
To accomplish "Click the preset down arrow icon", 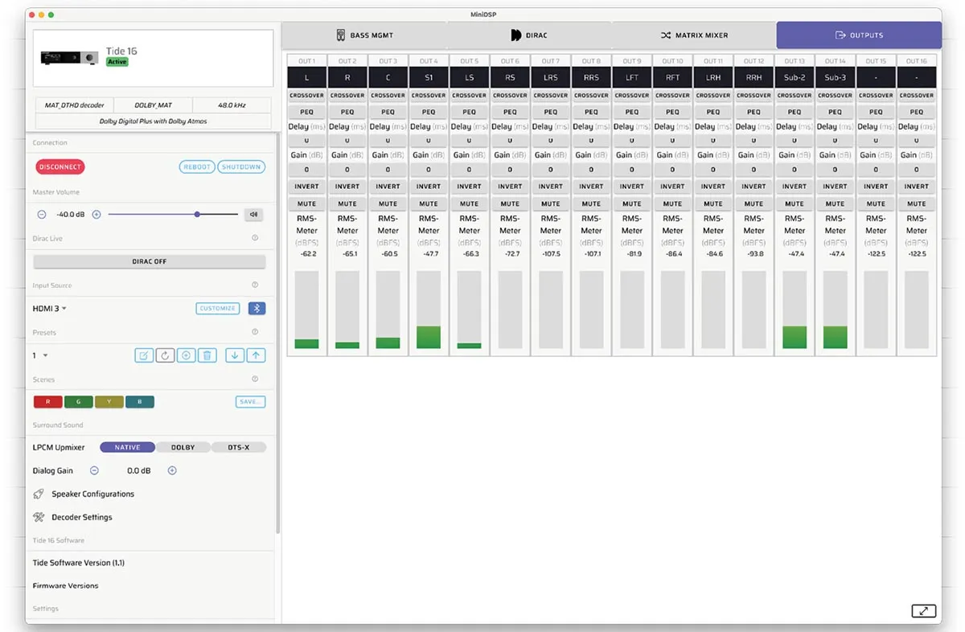I will coord(235,355).
